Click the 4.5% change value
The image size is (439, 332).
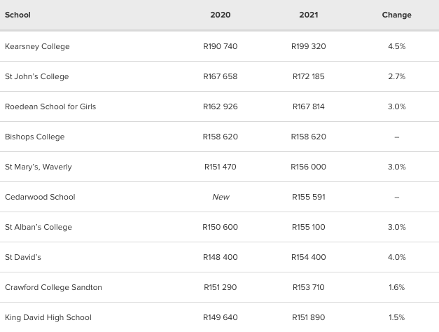click(x=397, y=46)
